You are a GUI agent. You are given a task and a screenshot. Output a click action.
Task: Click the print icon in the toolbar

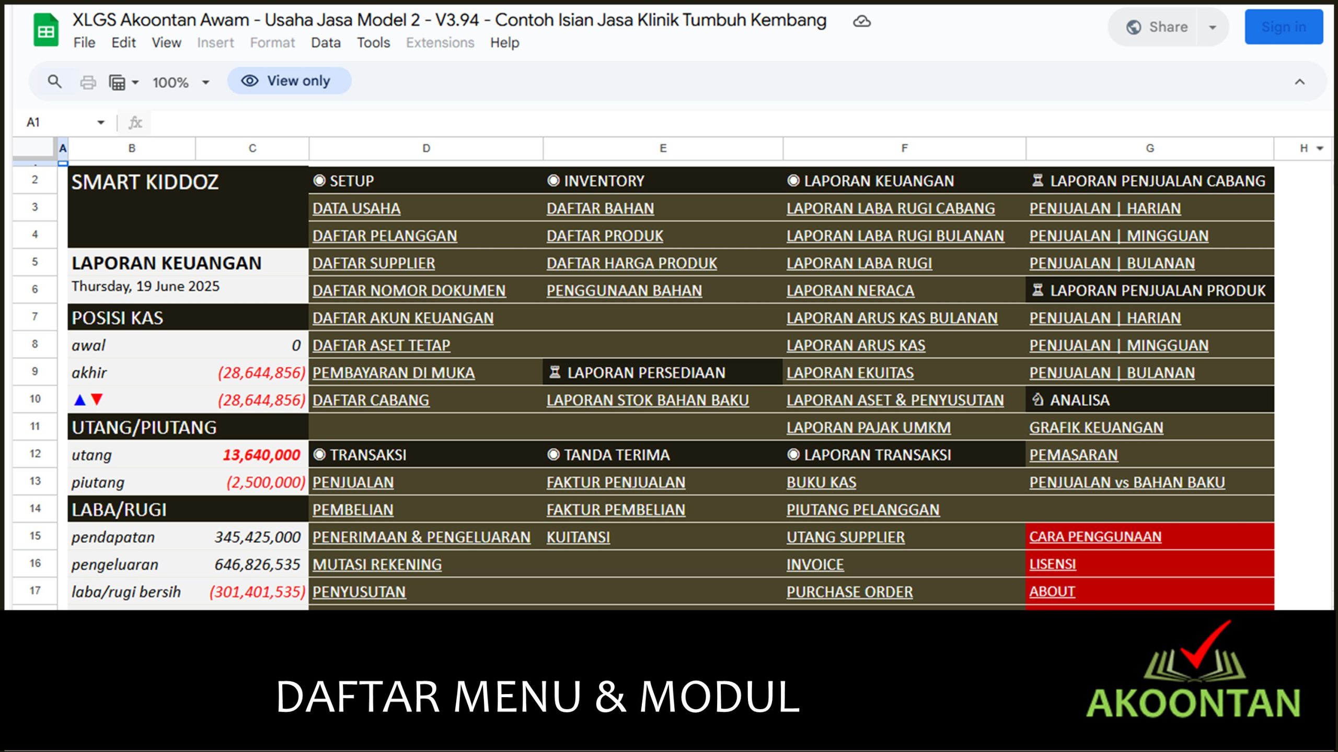[x=88, y=81]
